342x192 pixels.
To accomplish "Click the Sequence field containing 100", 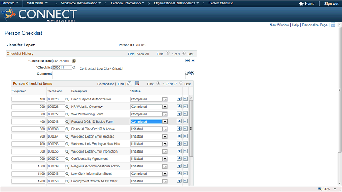I will click(x=28, y=99).
